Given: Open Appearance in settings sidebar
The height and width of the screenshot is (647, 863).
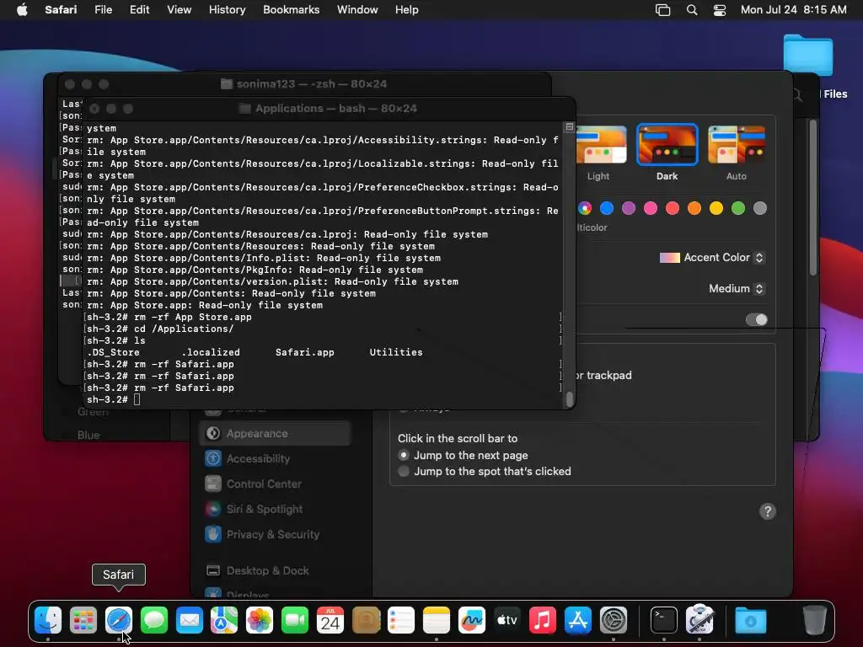Looking at the screenshot, I should point(276,434).
